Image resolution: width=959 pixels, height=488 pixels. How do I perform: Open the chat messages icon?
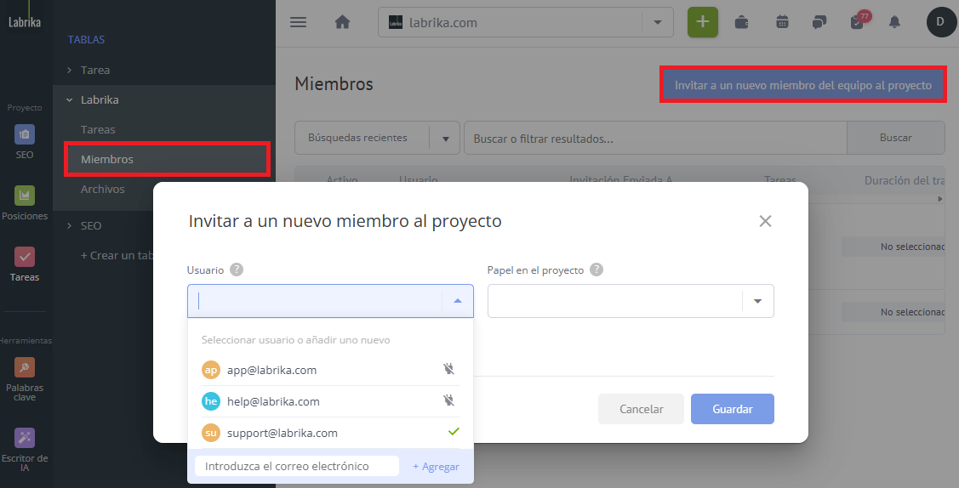[x=819, y=23]
